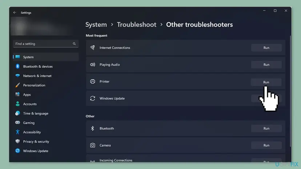
Task: Click the Personalization paintbrush icon
Action: pyautogui.click(x=18, y=85)
